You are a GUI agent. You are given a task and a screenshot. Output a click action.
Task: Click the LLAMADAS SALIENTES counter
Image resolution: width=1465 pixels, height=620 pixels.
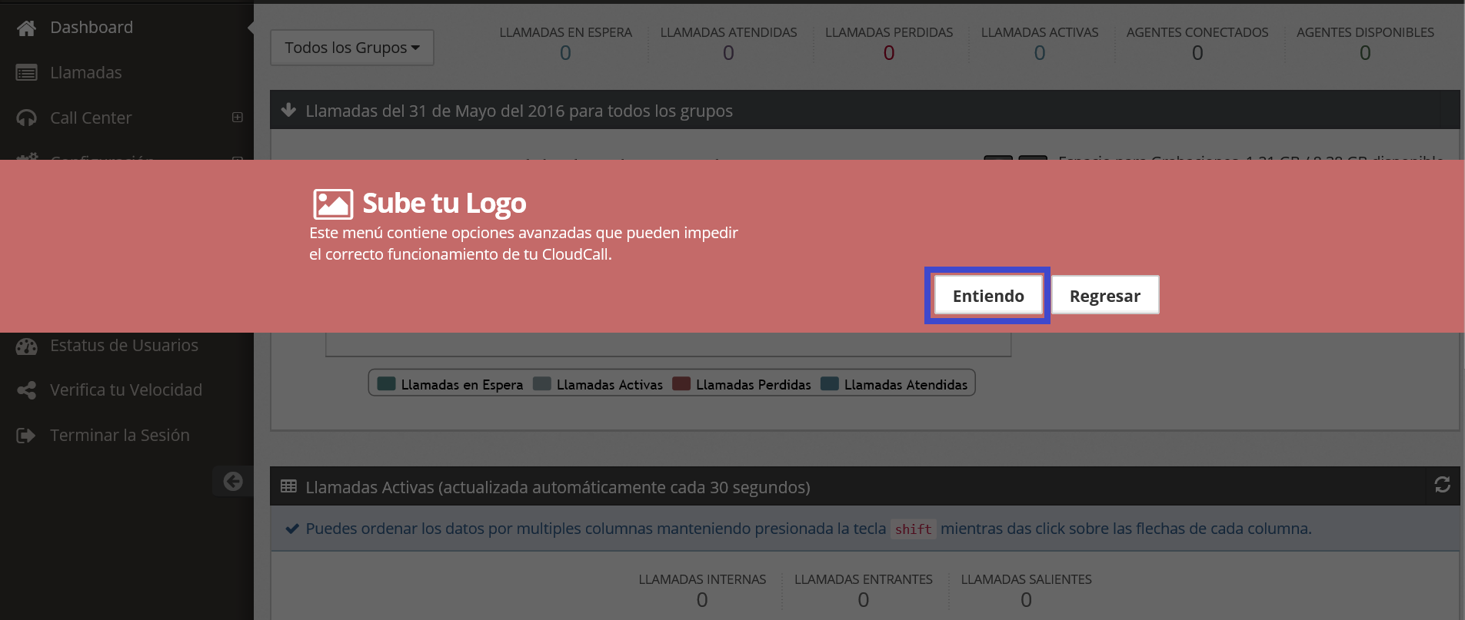click(1026, 591)
